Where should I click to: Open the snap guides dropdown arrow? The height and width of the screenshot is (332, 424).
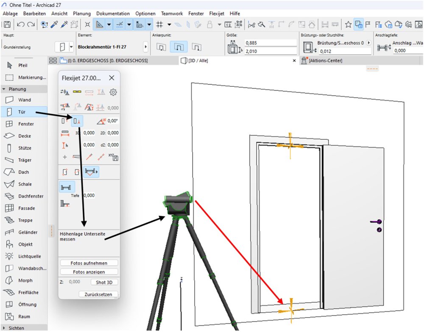[x=129, y=25]
